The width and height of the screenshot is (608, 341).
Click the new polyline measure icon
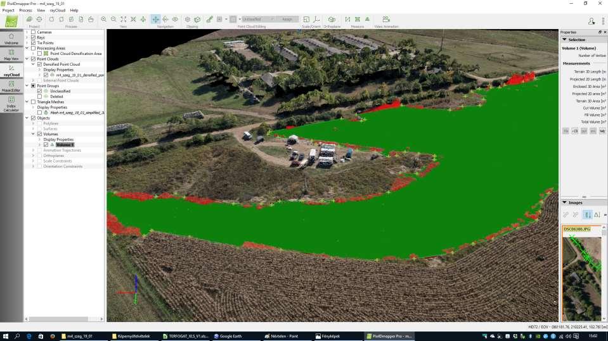tap(347, 20)
